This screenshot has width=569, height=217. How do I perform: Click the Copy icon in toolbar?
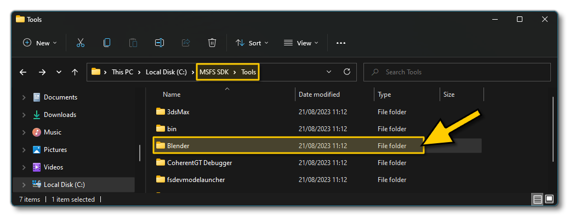coord(107,43)
